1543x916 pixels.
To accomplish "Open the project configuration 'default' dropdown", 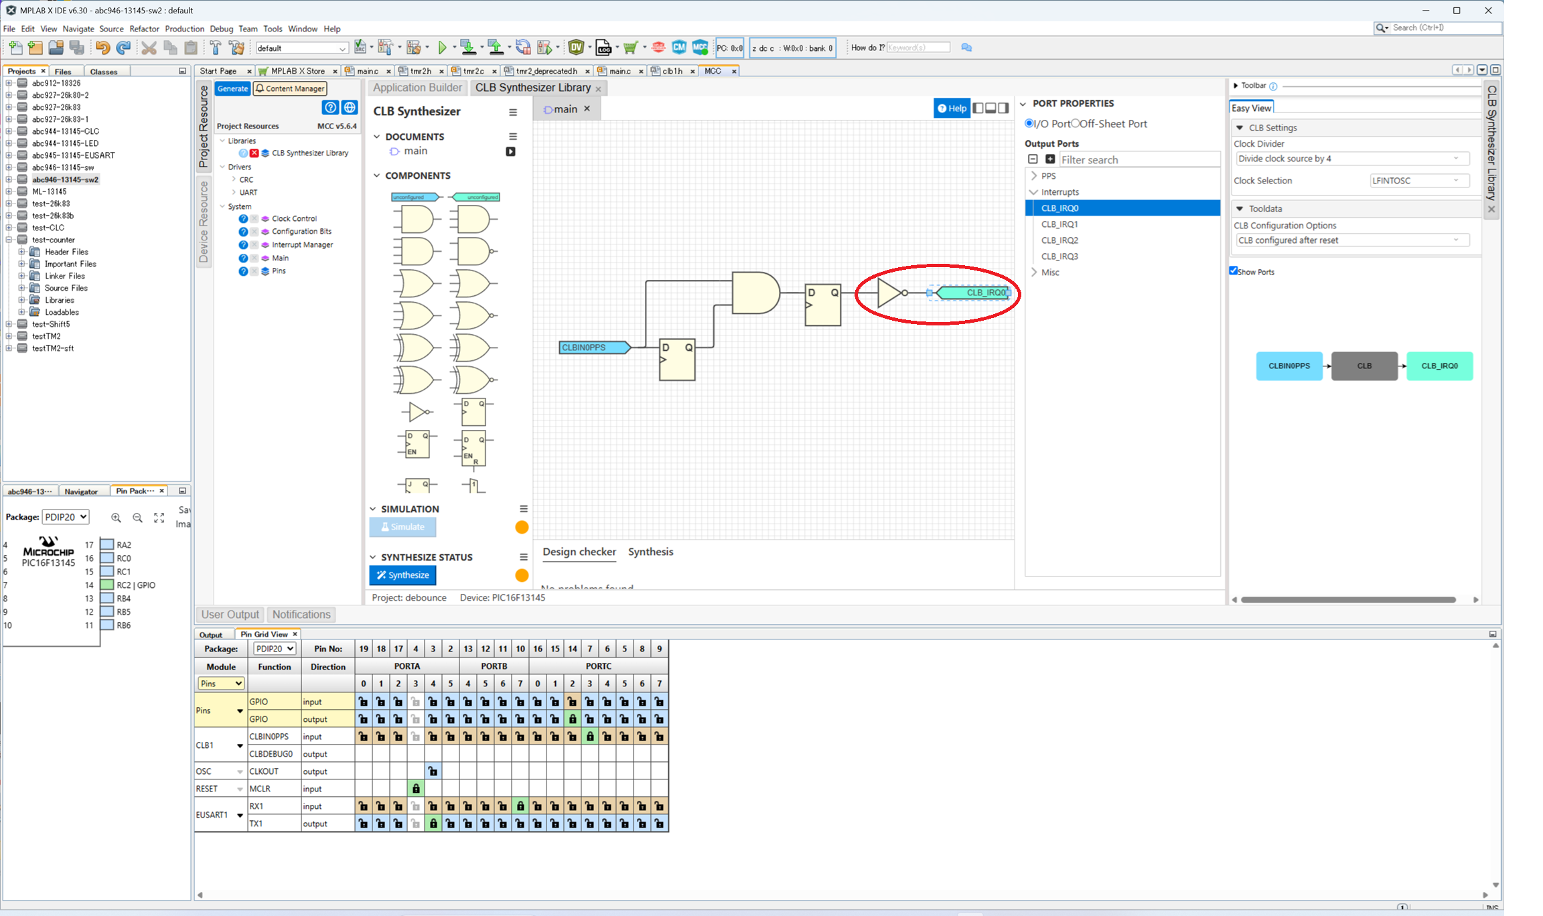I will [302, 48].
